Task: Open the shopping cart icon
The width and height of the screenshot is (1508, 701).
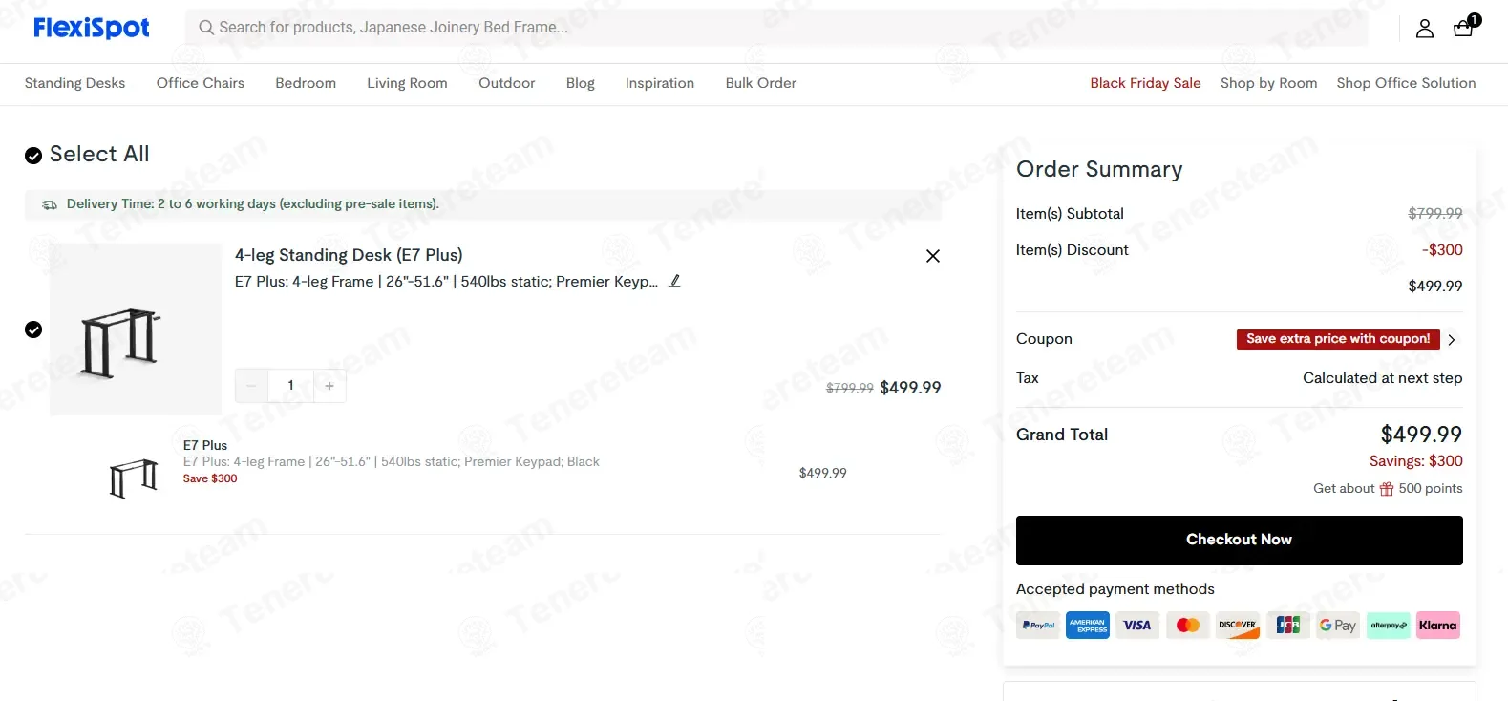Action: click(x=1463, y=28)
